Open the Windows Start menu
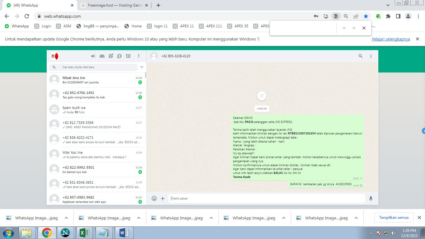425x239 pixels. 8,233
